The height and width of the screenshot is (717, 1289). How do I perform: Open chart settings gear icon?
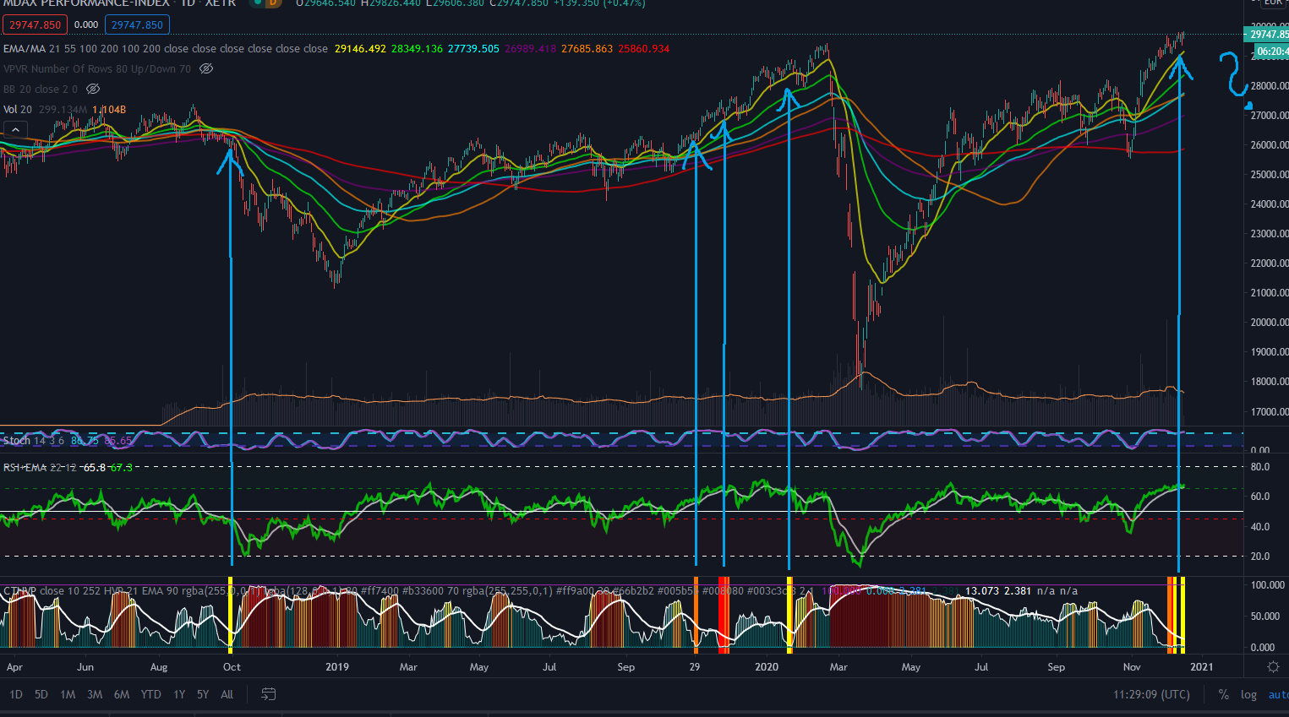click(x=1273, y=666)
